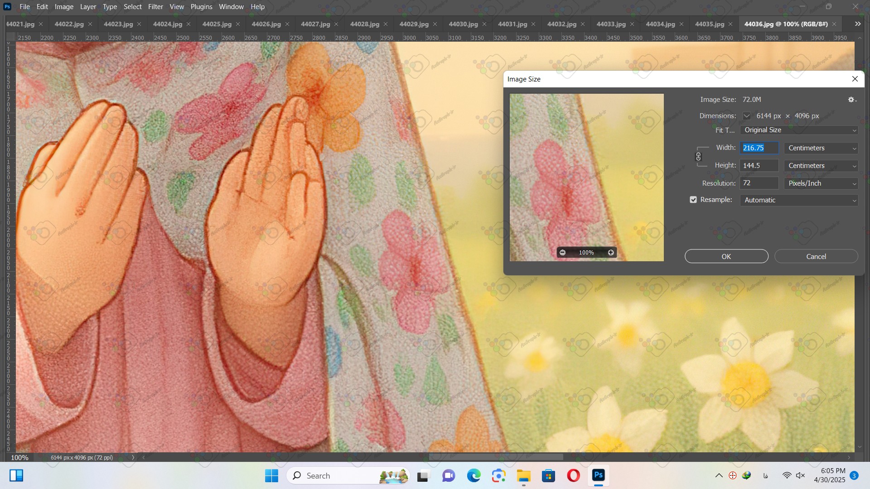This screenshot has height=489, width=870.
Task: Click the Resolution input field
Action: [x=759, y=183]
